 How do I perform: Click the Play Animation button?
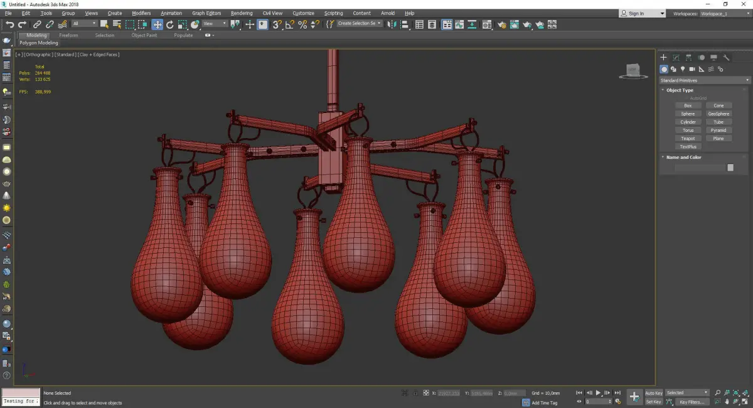pyautogui.click(x=599, y=393)
